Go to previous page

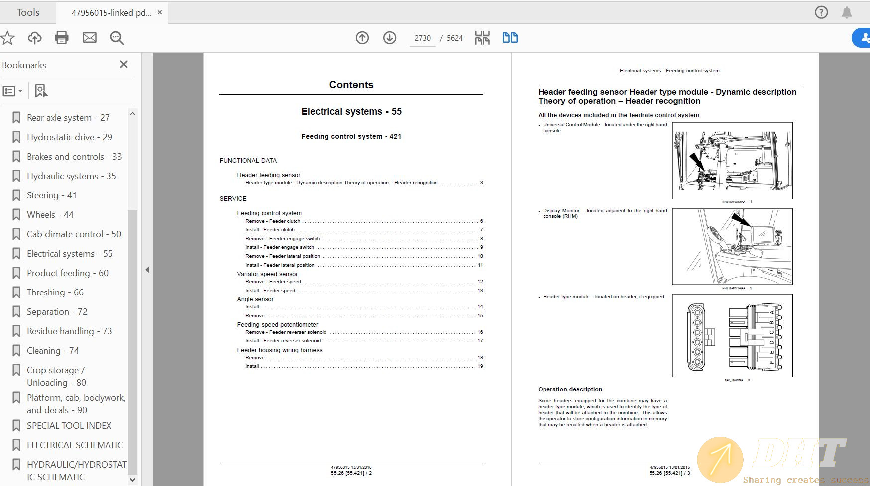click(x=362, y=38)
